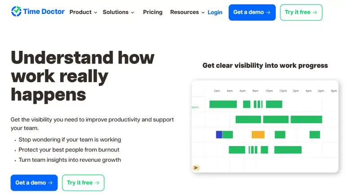345x196 pixels.
Task: Open the Pricing page
Action: 153,12
